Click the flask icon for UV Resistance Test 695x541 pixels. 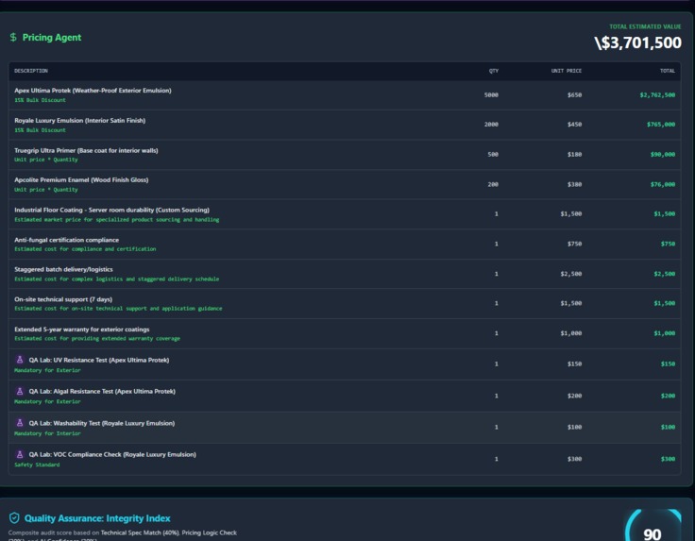click(20, 360)
